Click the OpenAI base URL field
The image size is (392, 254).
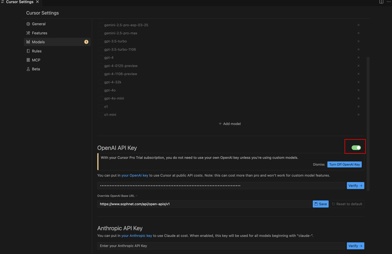coord(204,204)
